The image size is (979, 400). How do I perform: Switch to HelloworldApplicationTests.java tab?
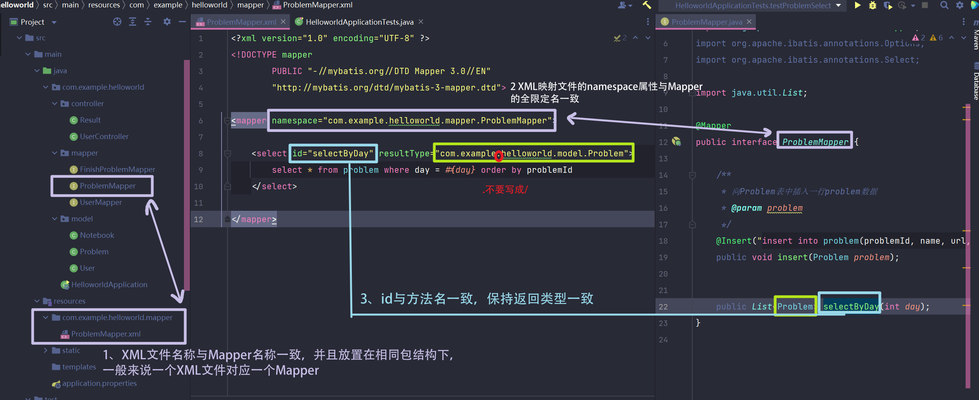359,22
